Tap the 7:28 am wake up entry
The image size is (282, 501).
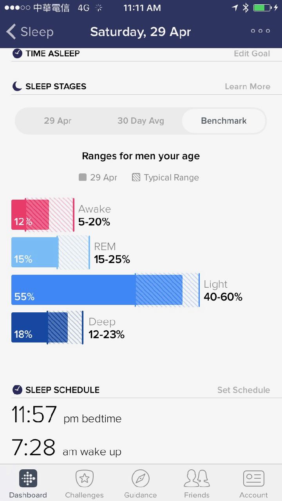[x=67, y=448]
